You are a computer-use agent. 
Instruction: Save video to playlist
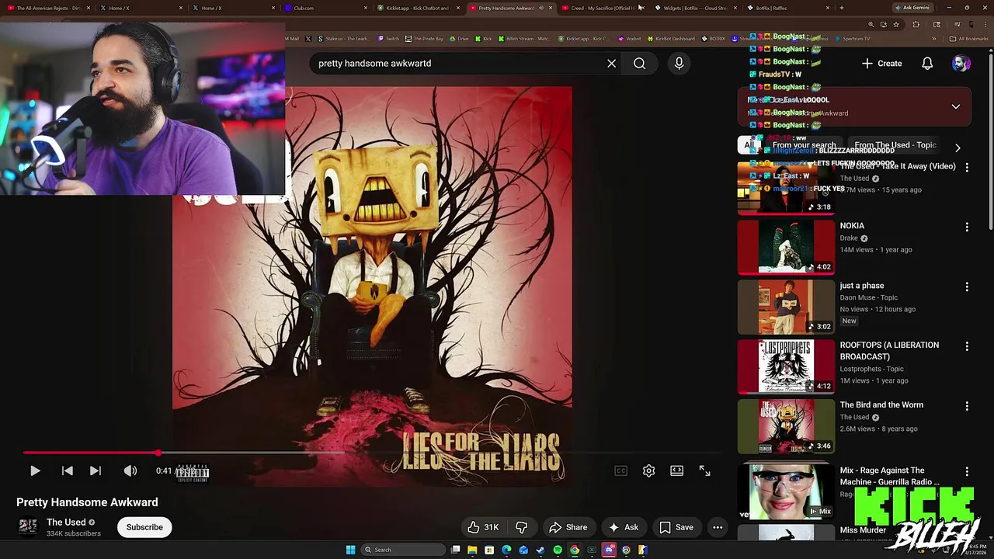click(676, 527)
